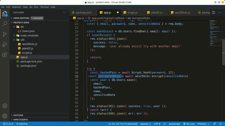Click line number 35 in the gutter
The height and width of the screenshot is (126, 225).
(77, 76)
